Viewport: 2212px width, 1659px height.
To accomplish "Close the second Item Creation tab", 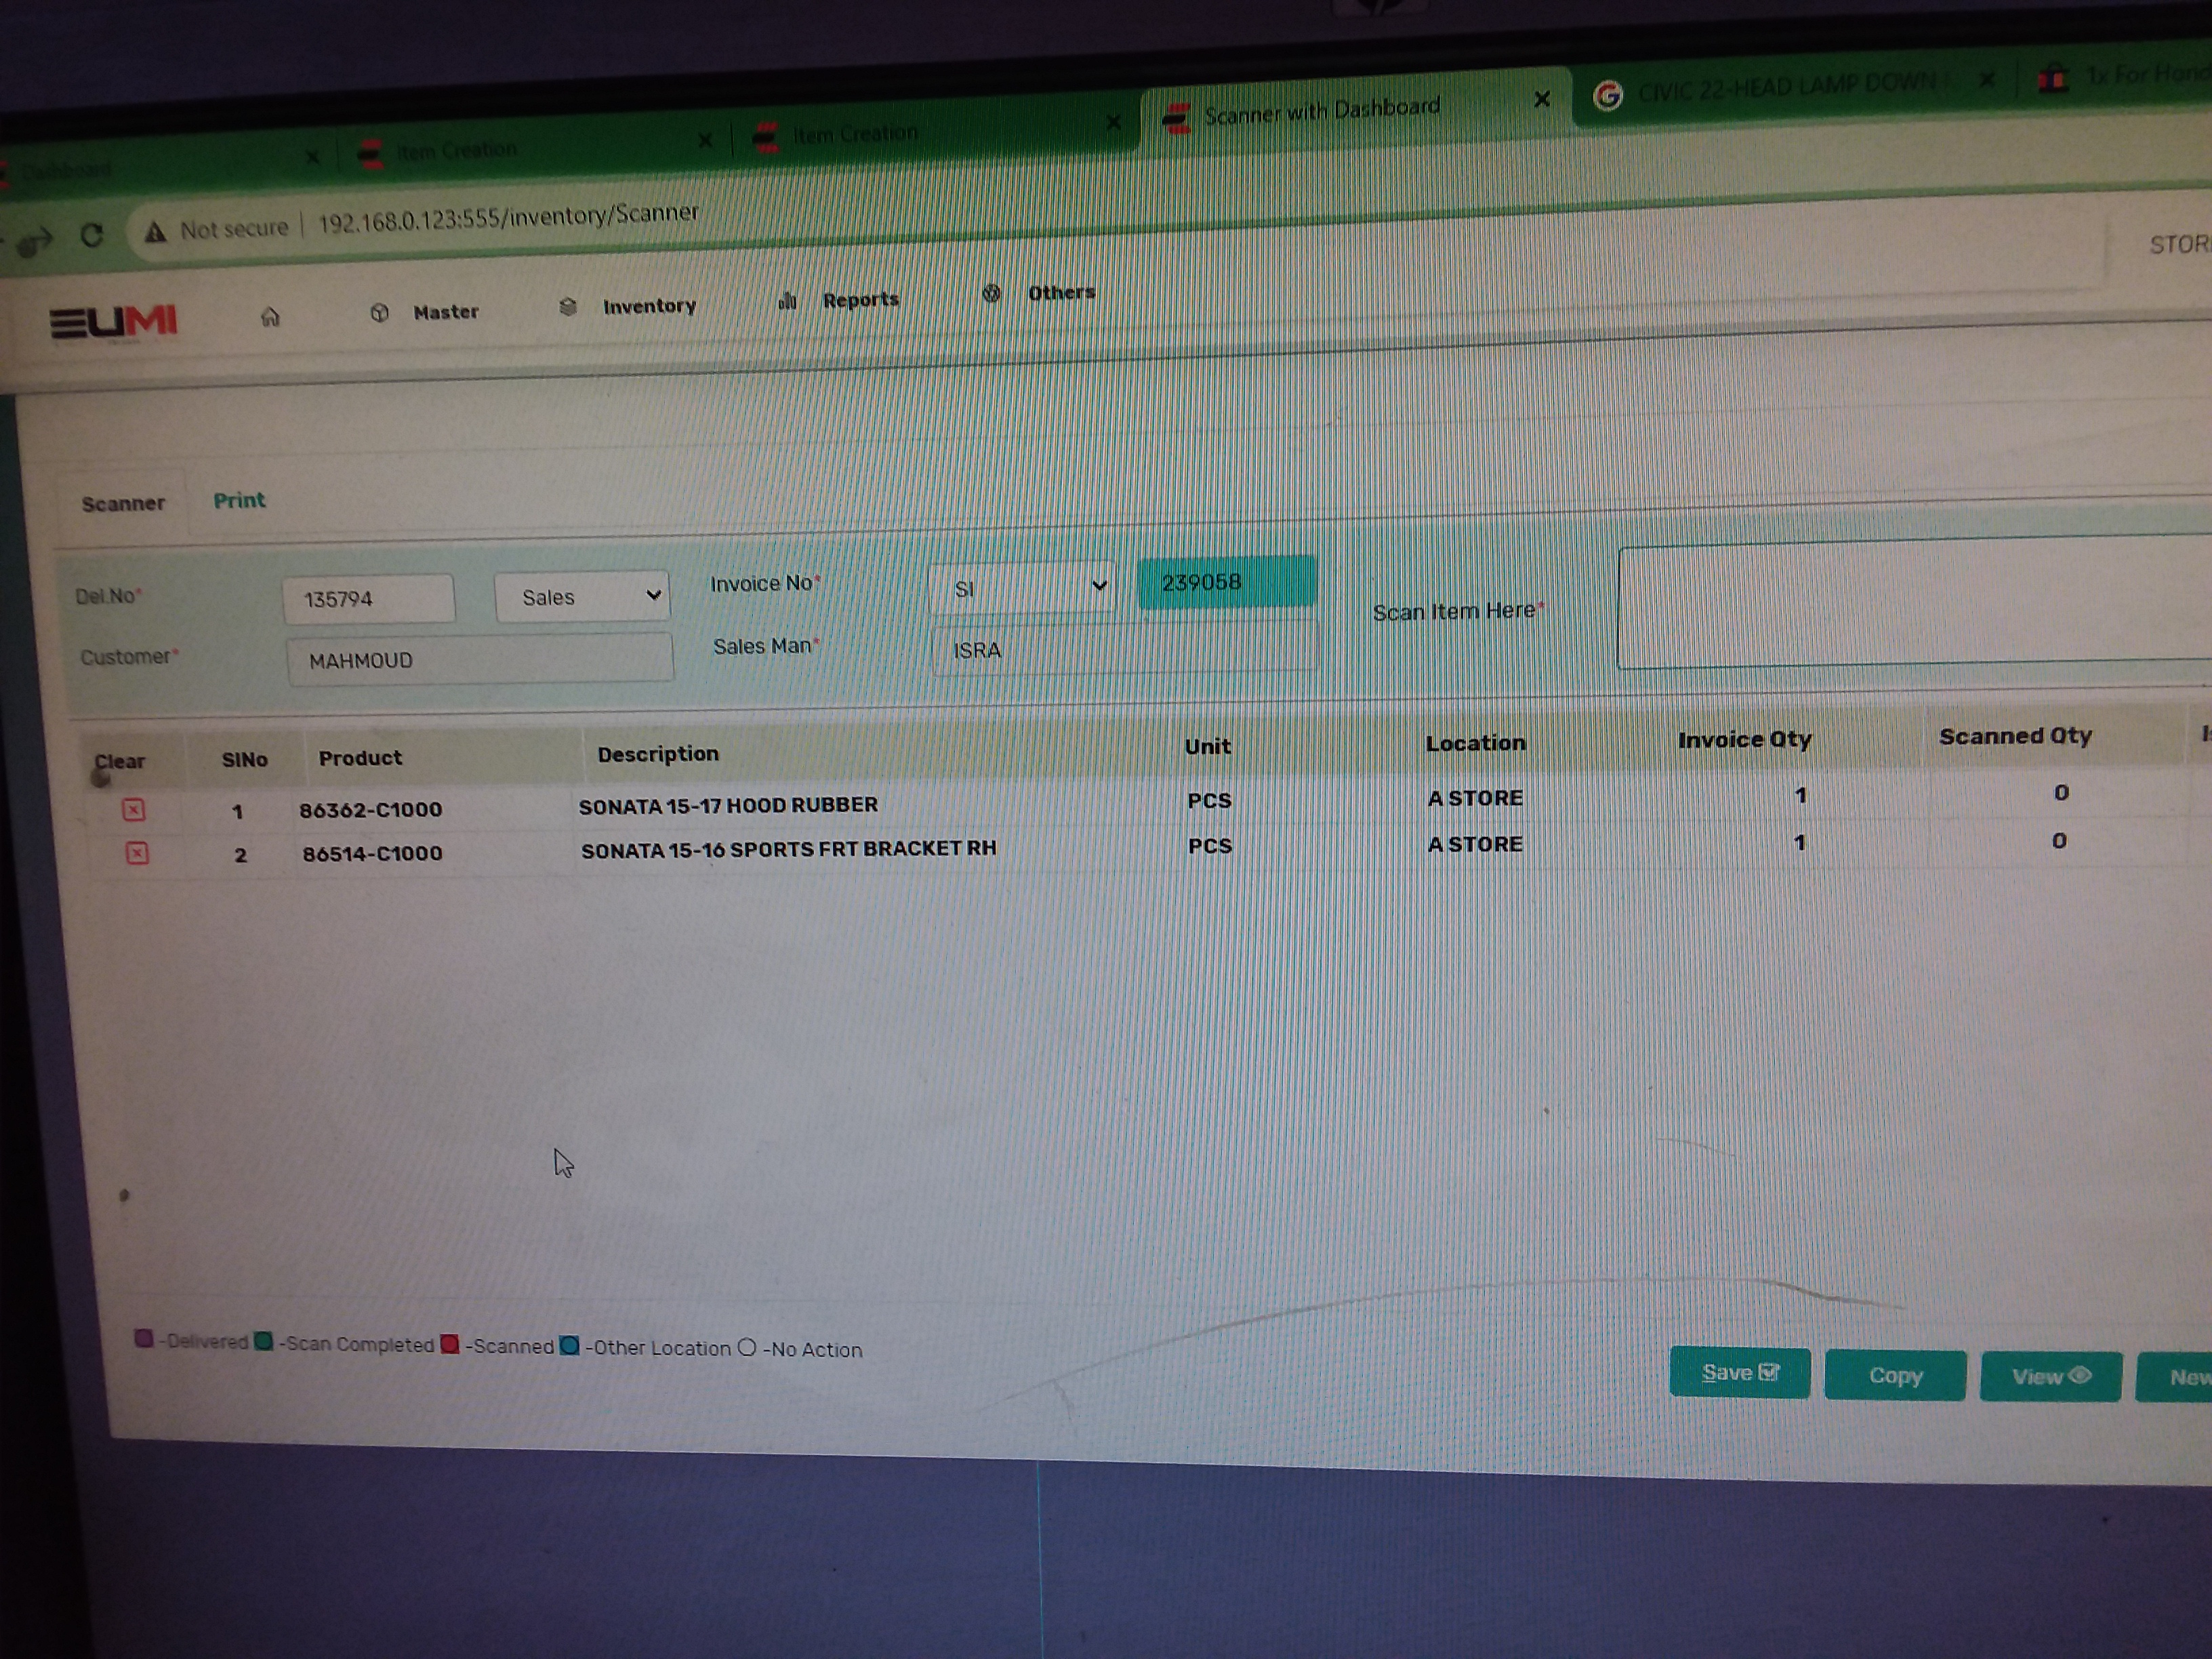I will (x=1113, y=122).
